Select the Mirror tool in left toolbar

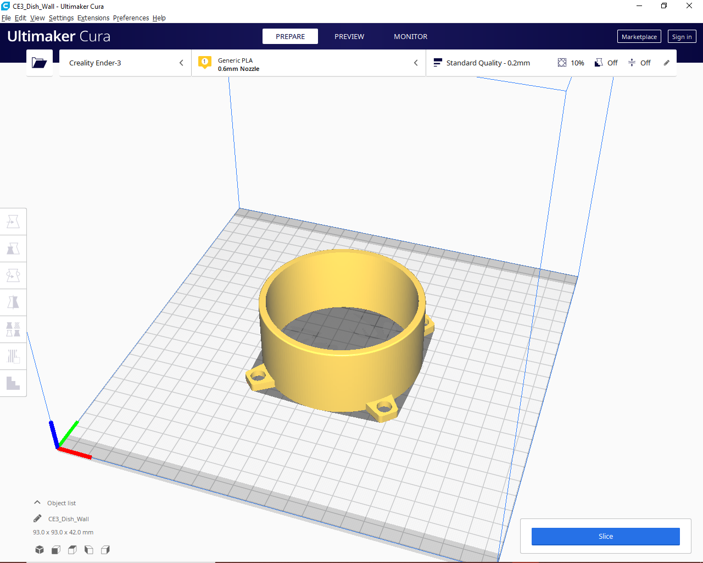13,302
